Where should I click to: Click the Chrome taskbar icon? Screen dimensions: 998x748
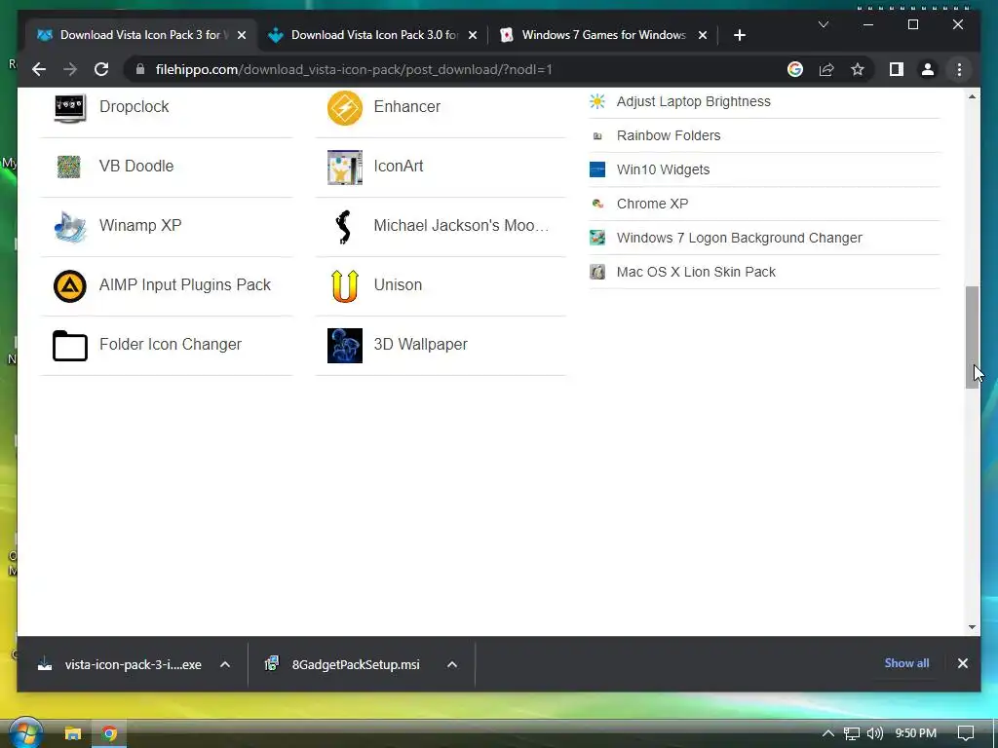109,733
